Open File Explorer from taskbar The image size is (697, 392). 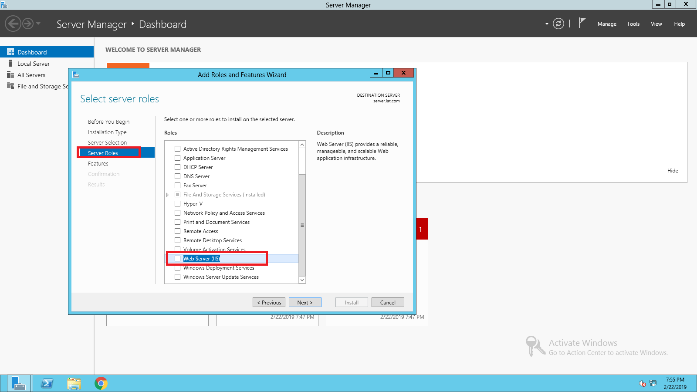[x=74, y=383]
